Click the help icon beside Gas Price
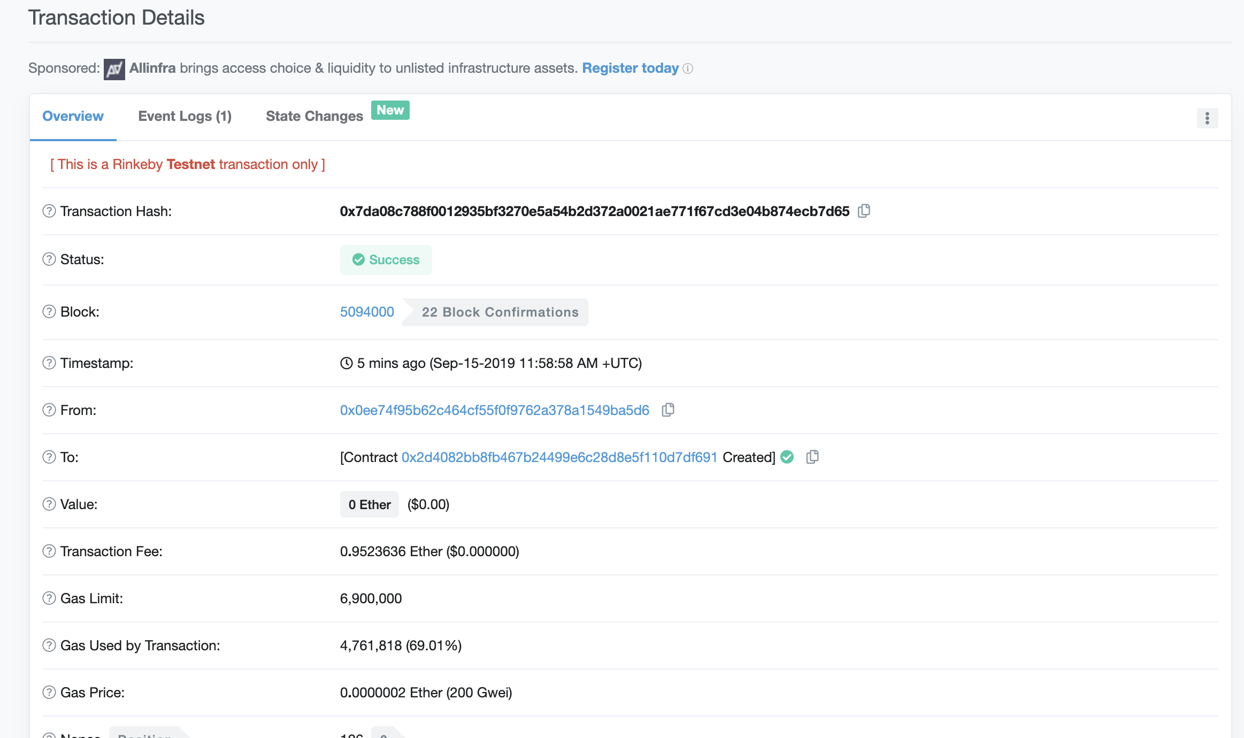The image size is (1244, 738). tap(49, 693)
